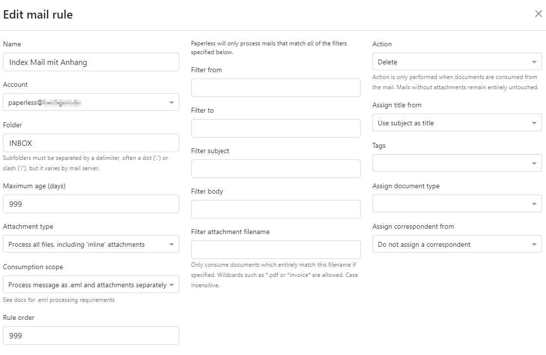Screen dimensions: 546x355
Task: Select the Filter subject input field
Action: (275, 169)
